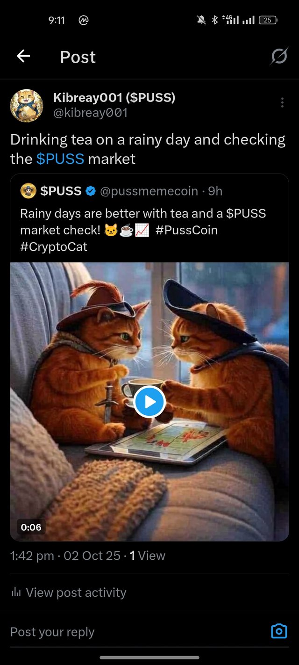The height and width of the screenshot is (665, 299).
Task: Open the Grok slashed-circle icon
Action: tap(279, 57)
